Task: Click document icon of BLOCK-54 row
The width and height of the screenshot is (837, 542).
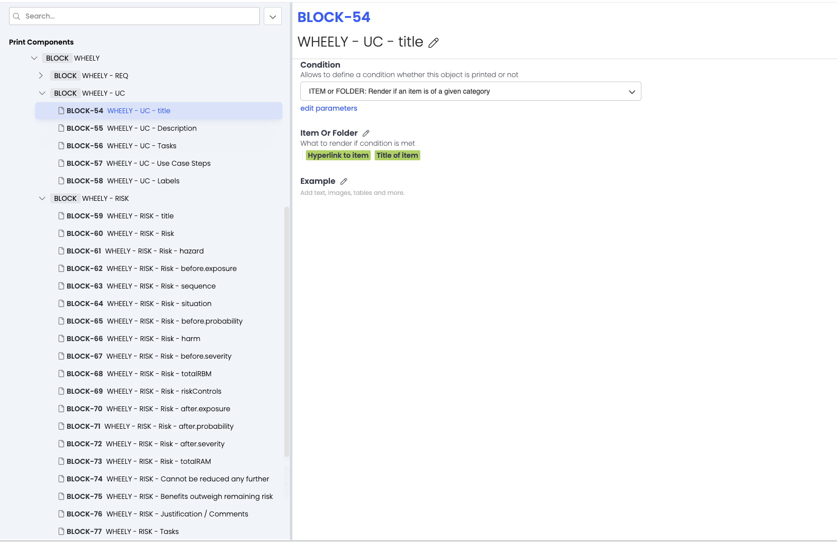Action: click(x=61, y=111)
